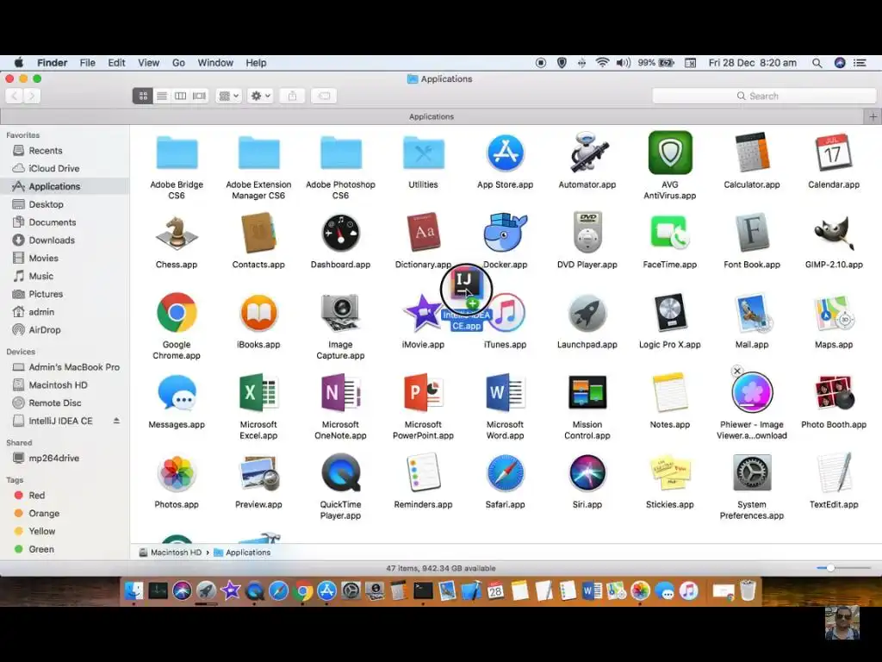Screen dimensions: 882x662
Task: Select the Mission Control.app icon
Action: (587, 392)
